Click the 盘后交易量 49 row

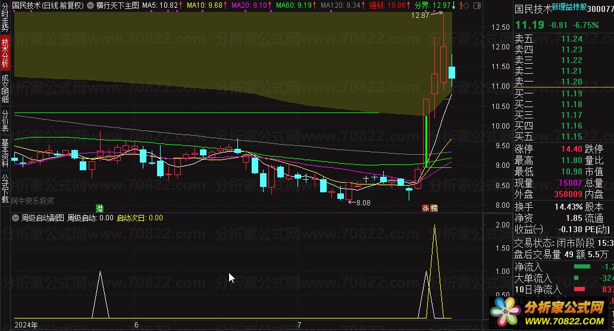click(x=564, y=255)
